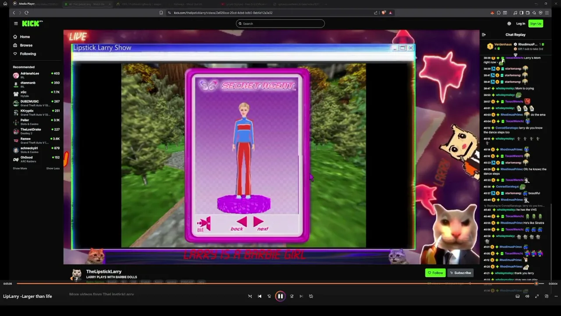Click the Log In button
This screenshot has width=561, height=316.
521,24
